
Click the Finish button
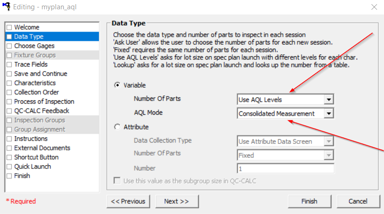(310, 201)
